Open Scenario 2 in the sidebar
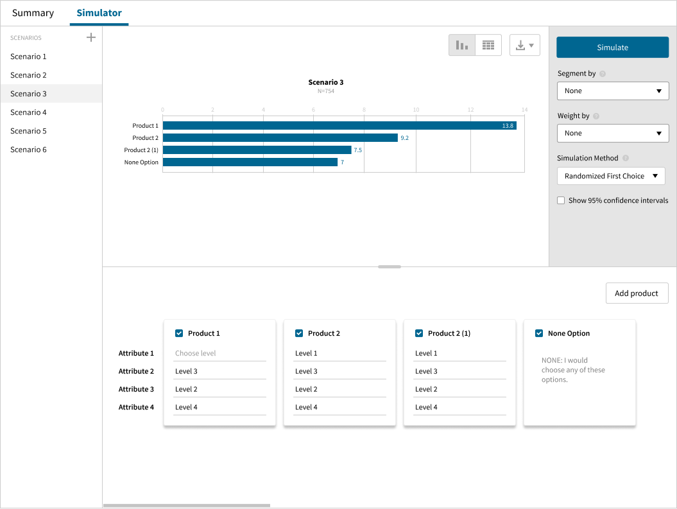This screenshot has height=509, width=677. pos(51,75)
